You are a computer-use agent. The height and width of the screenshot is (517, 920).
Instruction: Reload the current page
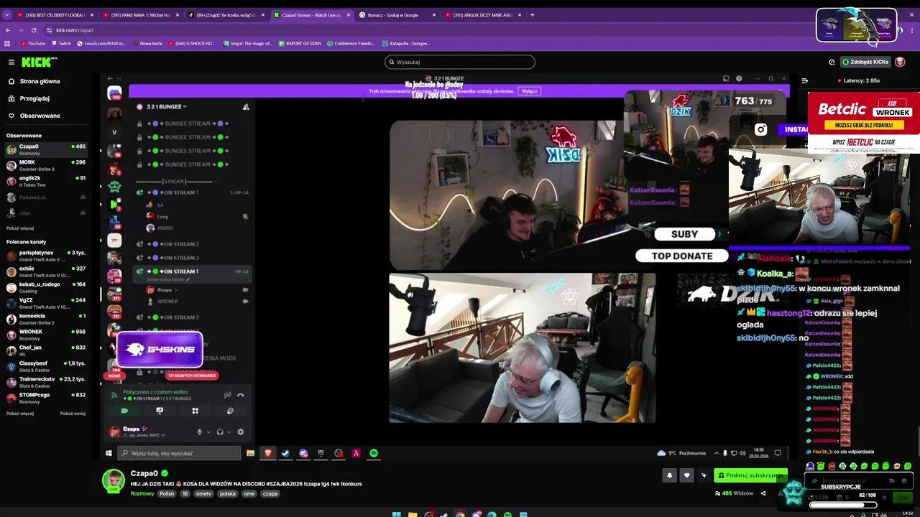tap(33, 30)
